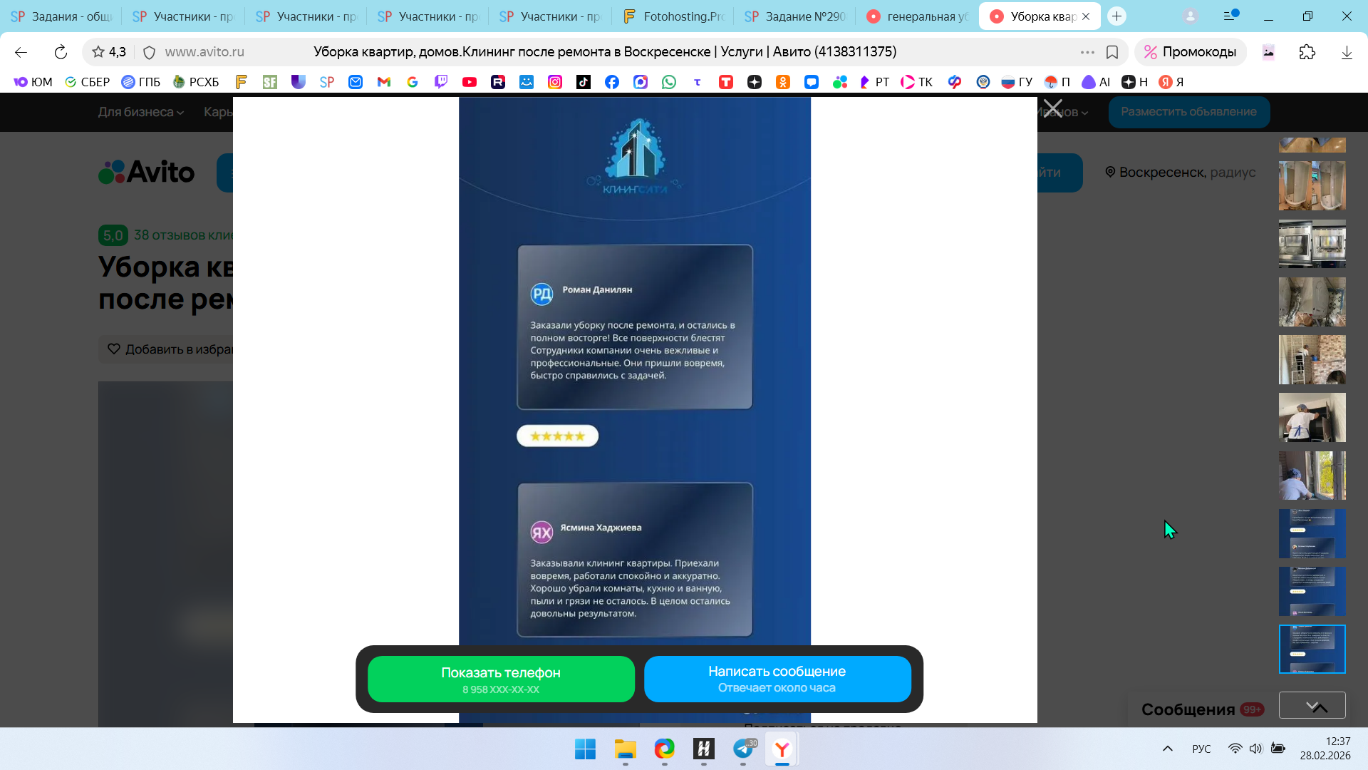Click the Показать телефон button

tap(501, 679)
